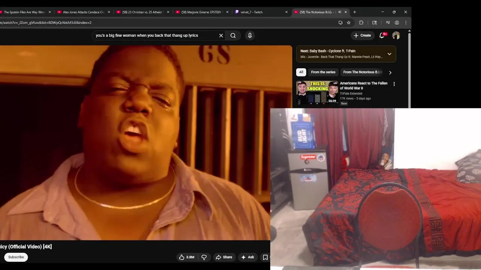The image size is (481, 270).
Task: Close the Alex Jones Attacks Candace tab
Action: point(109,12)
